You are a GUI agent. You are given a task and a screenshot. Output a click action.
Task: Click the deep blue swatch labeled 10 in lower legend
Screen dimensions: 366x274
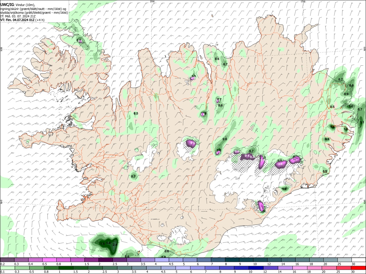click(256, 268)
